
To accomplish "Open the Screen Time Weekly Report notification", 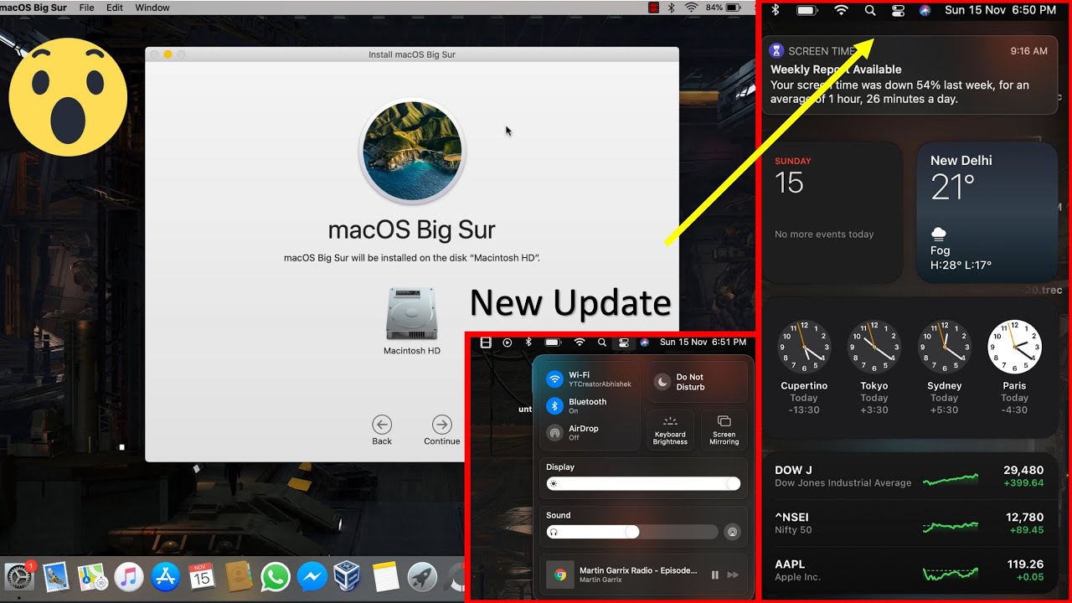I will point(910,75).
